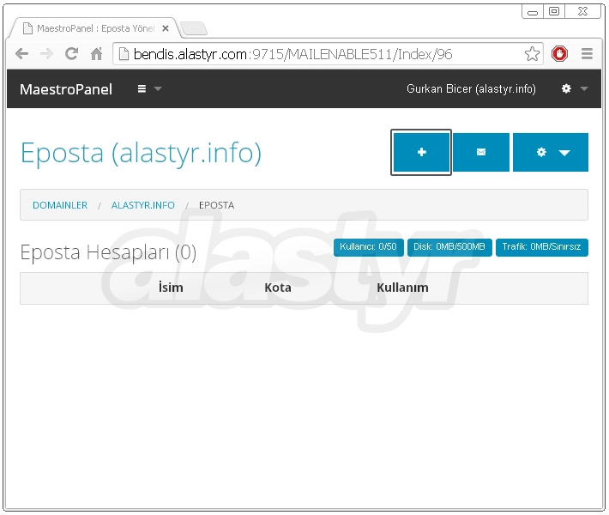Go to DOMAINLER breadcrumb link
The image size is (609, 515).
click(60, 205)
